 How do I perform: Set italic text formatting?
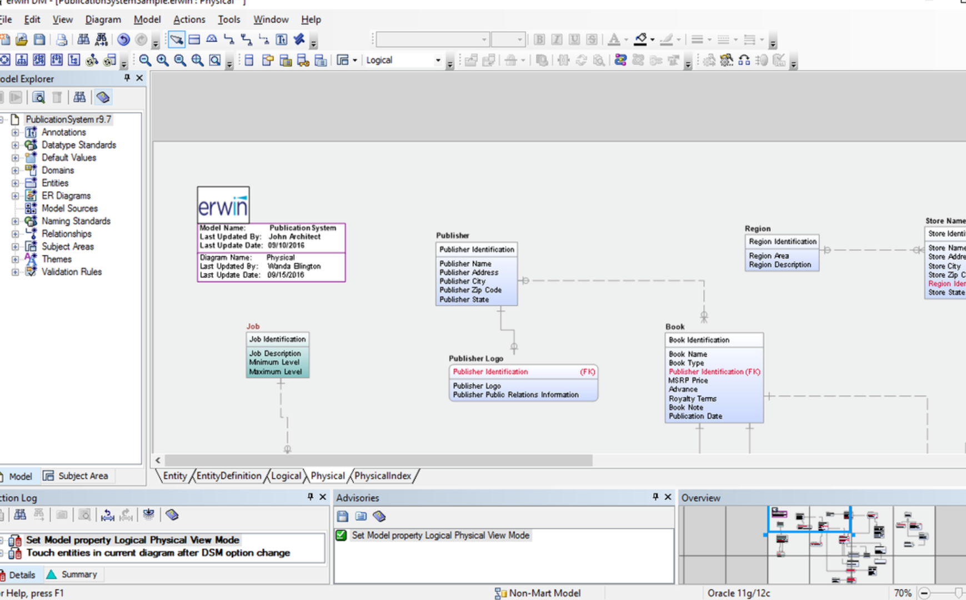point(557,39)
